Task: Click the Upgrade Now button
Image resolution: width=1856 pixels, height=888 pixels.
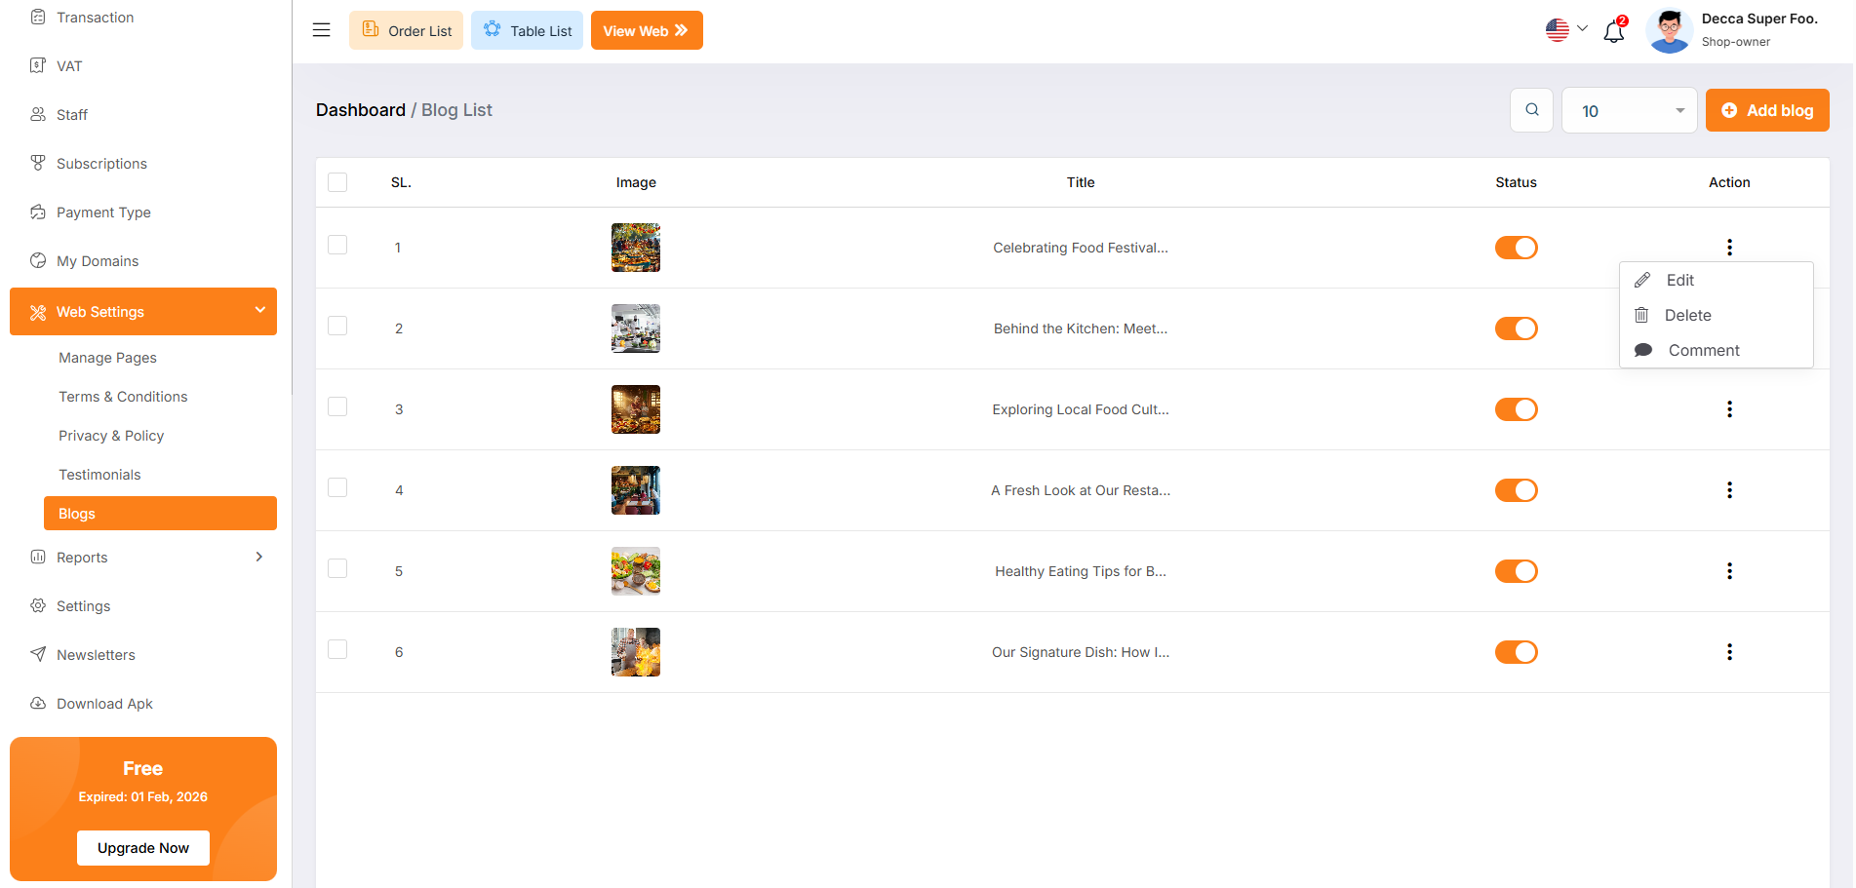Action: (143, 848)
